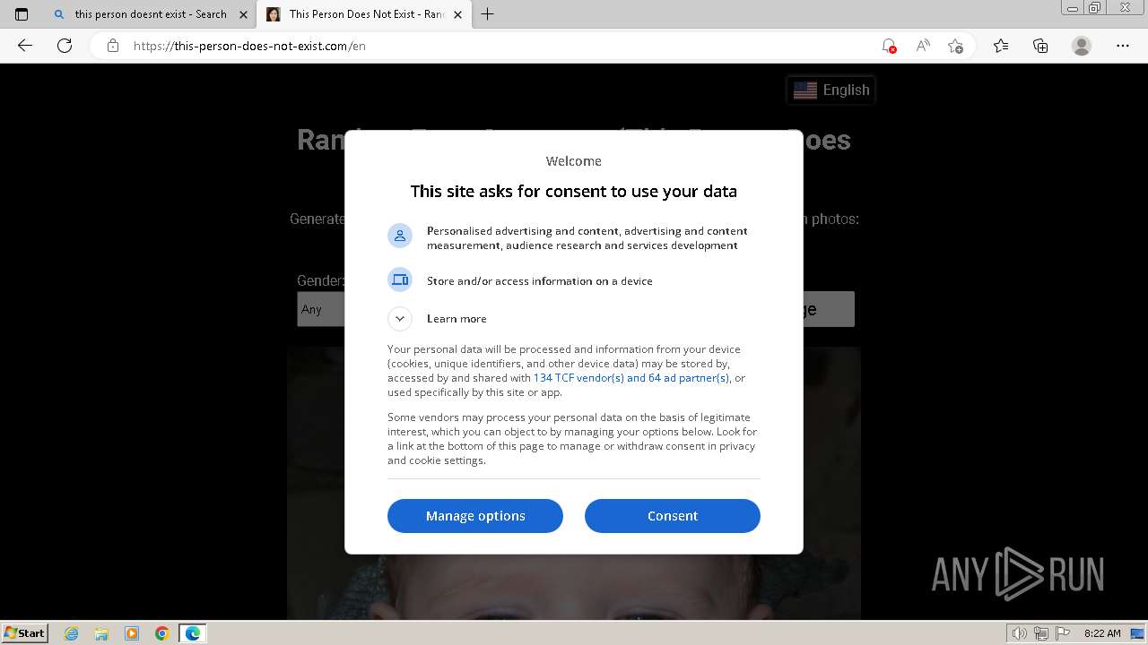This screenshot has width=1148, height=645.
Task: Open the Gender 'Any' dropdown
Action: [321, 309]
